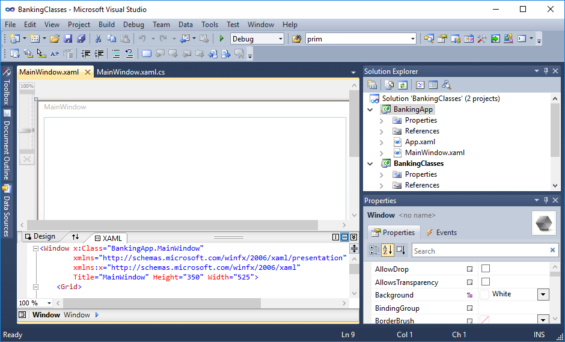Switch to the MainWindow.xaml.cs tab
Image resolution: width=565 pixels, height=342 pixels.
[x=130, y=72]
